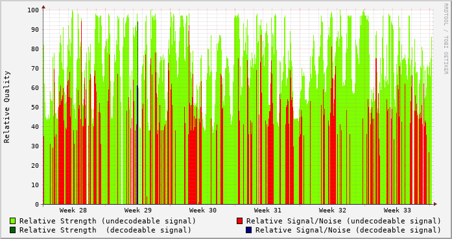Click the Week 32 x-axis label
Viewport: 452px width, 239px height.
[x=333, y=211]
